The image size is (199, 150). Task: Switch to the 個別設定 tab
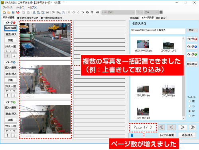pyautogui.click(x=161, y=18)
